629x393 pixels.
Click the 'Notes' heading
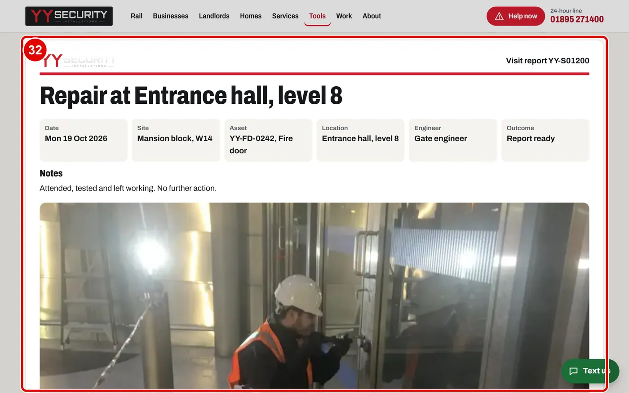[51, 173]
